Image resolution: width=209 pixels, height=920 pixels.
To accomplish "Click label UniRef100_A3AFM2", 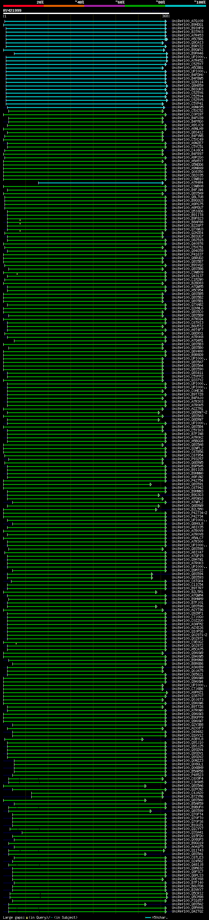I will pos(187,624).
